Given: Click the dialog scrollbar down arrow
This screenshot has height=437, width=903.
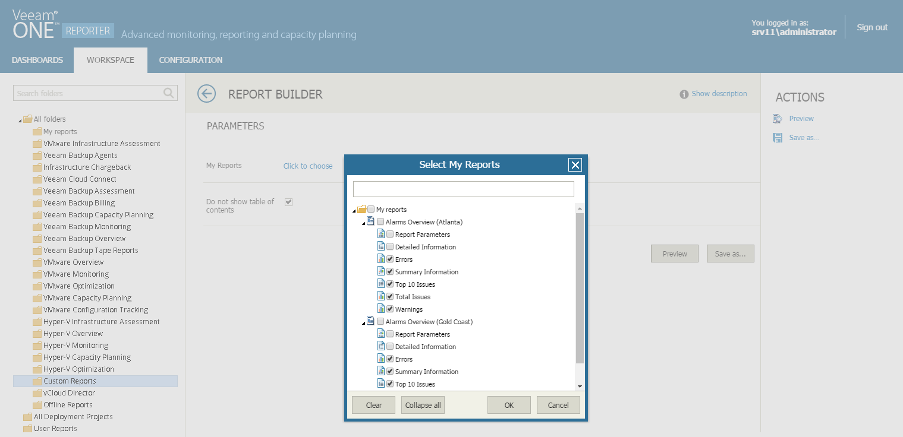Looking at the screenshot, I should tap(580, 387).
